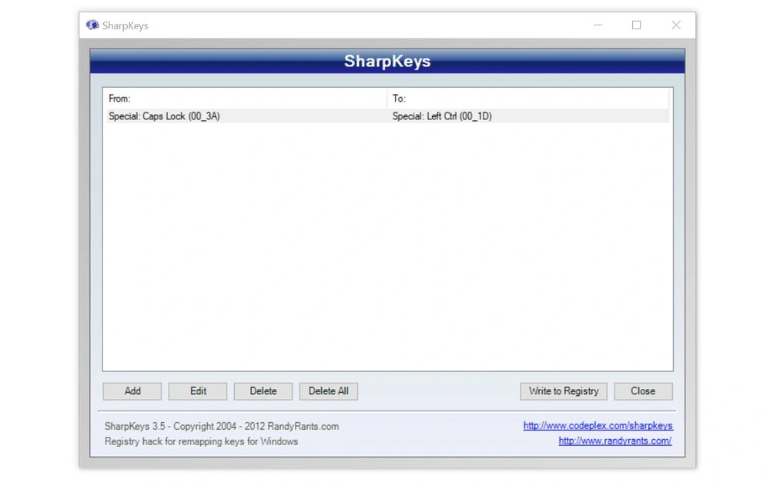Click the Delete button
This screenshot has height=486, width=770.
pyautogui.click(x=263, y=391)
